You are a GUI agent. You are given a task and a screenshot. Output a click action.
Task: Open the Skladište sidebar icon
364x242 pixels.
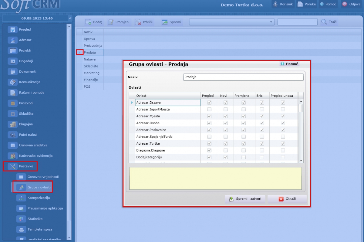[12, 114]
